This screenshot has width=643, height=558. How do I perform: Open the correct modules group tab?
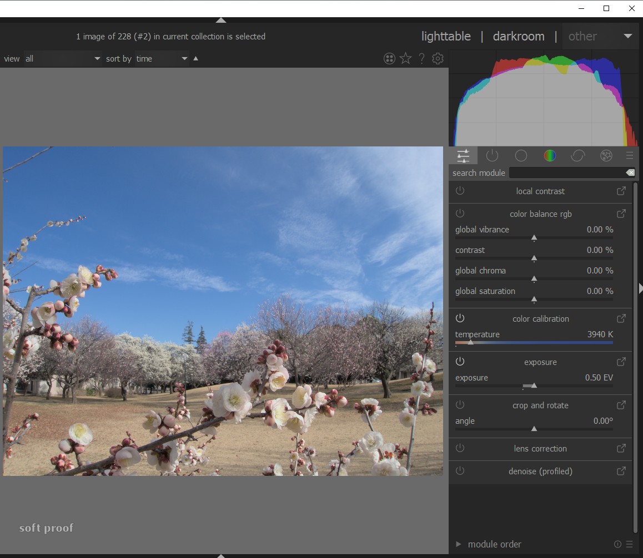click(x=578, y=156)
